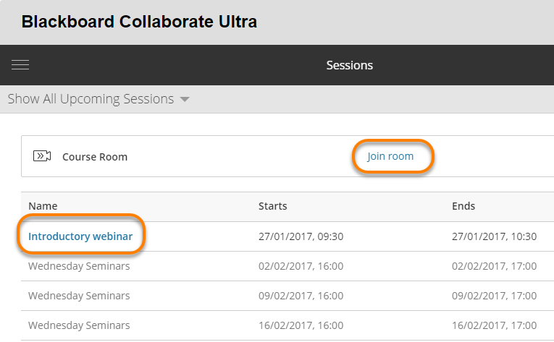The width and height of the screenshot is (554, 342).
Task: Expand the Show All Upcoming Sessions dropdown
Action: pyautogui.click(x=91, y=99)
